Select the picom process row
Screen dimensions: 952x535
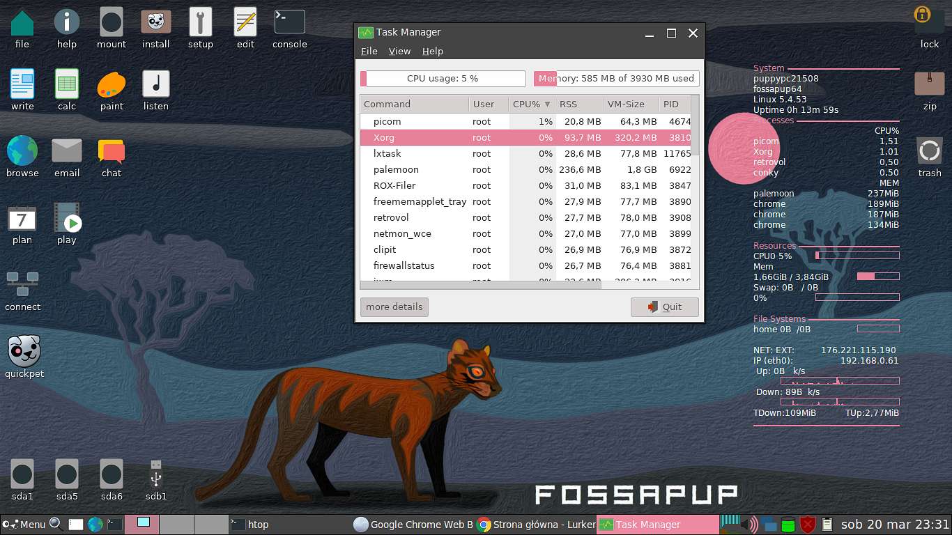click(x=525, y=121)
